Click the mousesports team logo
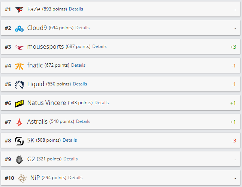 [x=19, y=47]
